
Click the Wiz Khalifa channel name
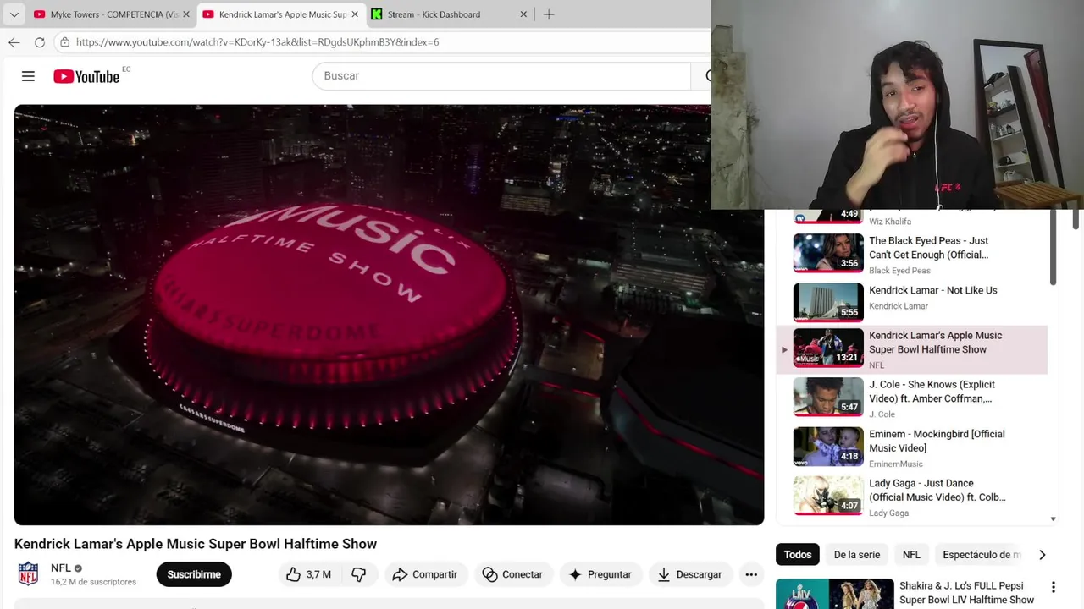[x=890, y=222]
